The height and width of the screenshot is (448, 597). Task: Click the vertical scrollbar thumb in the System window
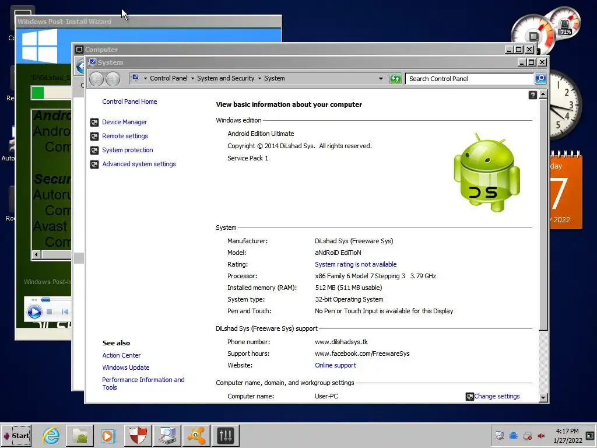[x=543, y=214]
